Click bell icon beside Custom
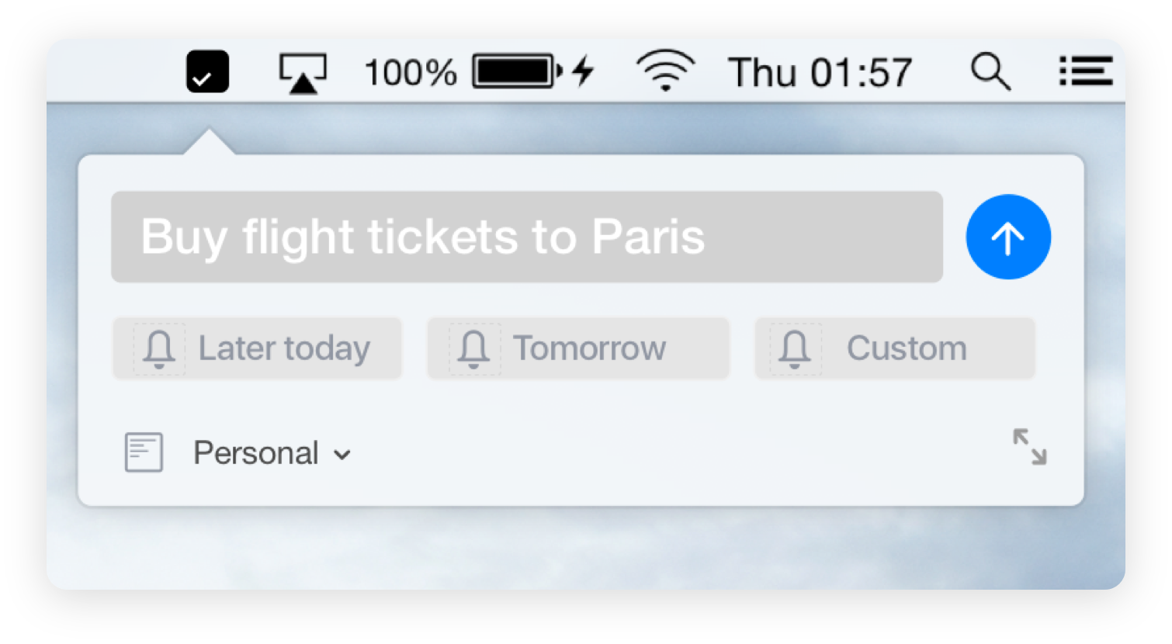This screenshot has width=1172, height=644. (x=795, y=349)
